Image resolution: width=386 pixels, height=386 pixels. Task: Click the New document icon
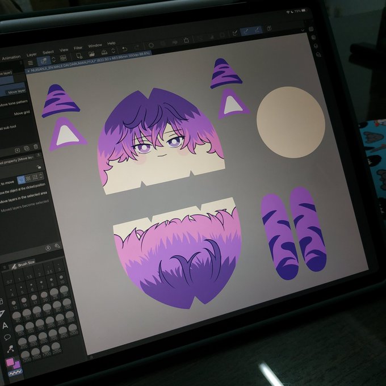pyautogui.click(x=79, y=56)
